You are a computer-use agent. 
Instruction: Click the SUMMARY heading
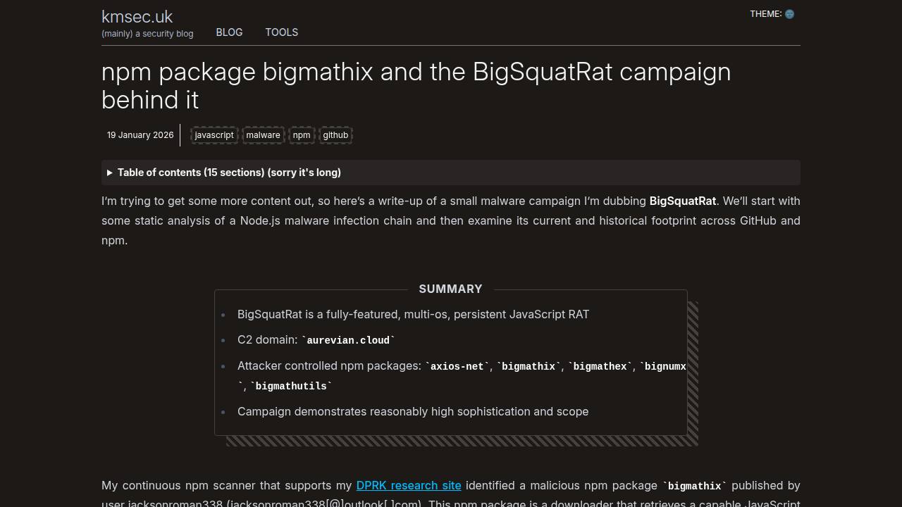click(450, 289)
